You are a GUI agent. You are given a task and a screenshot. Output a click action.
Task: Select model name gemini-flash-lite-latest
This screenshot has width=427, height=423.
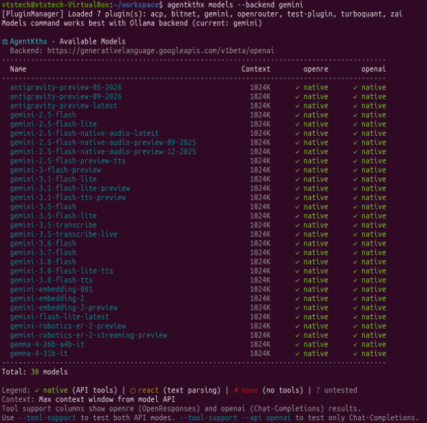point(59,317)
